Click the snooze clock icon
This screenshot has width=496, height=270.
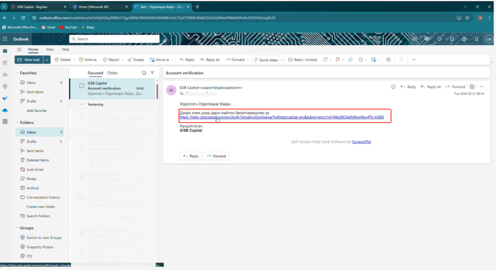pyautogui.click(x=361, y=60)
